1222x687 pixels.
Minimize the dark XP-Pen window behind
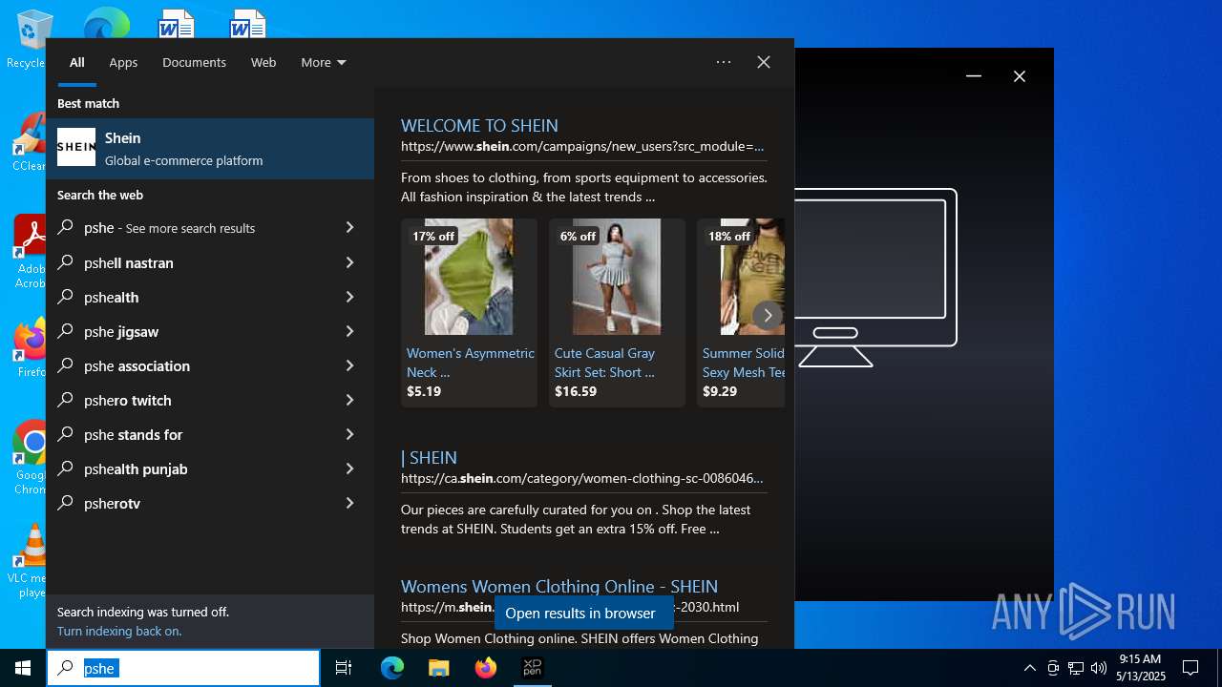point(974,76)
